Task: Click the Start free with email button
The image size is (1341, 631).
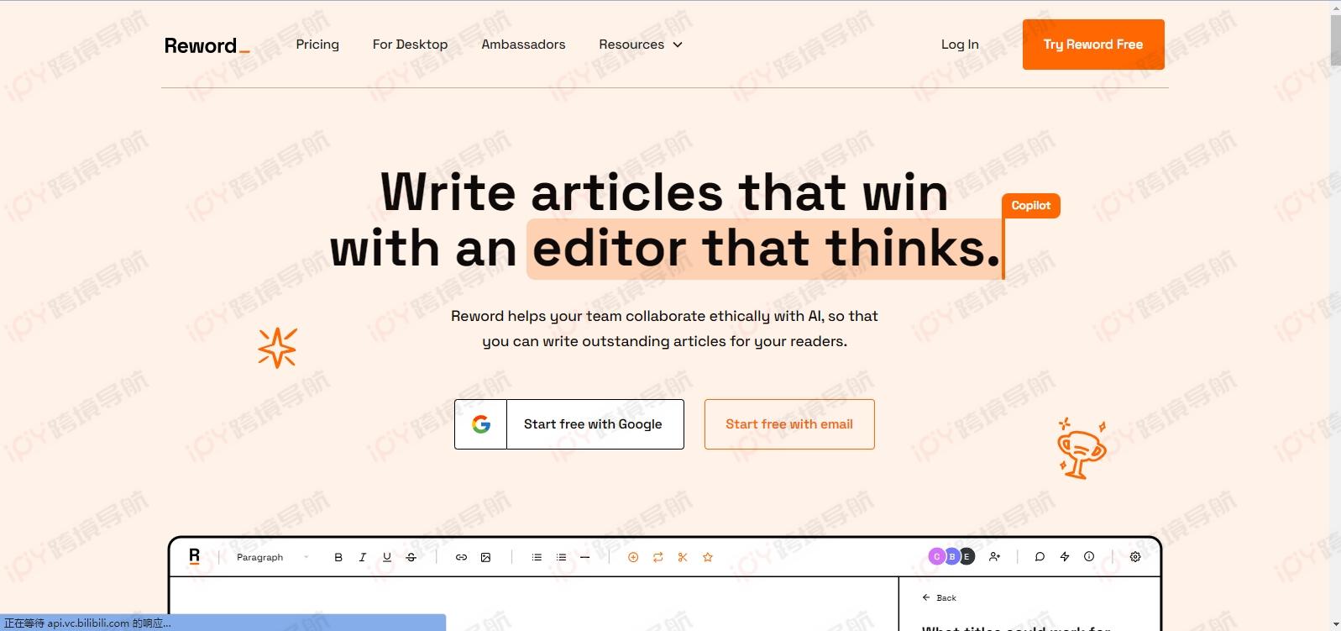Action: coord(789,424)
